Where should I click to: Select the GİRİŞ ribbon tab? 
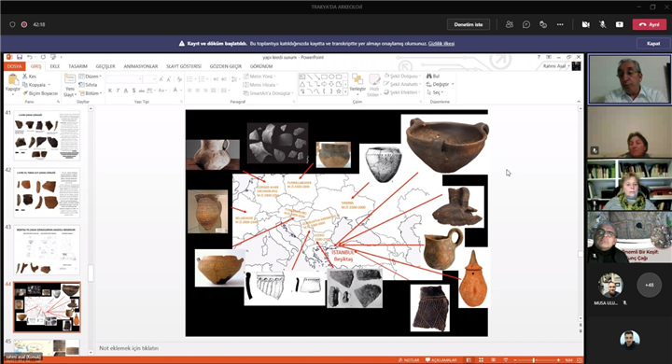[36, 66]
